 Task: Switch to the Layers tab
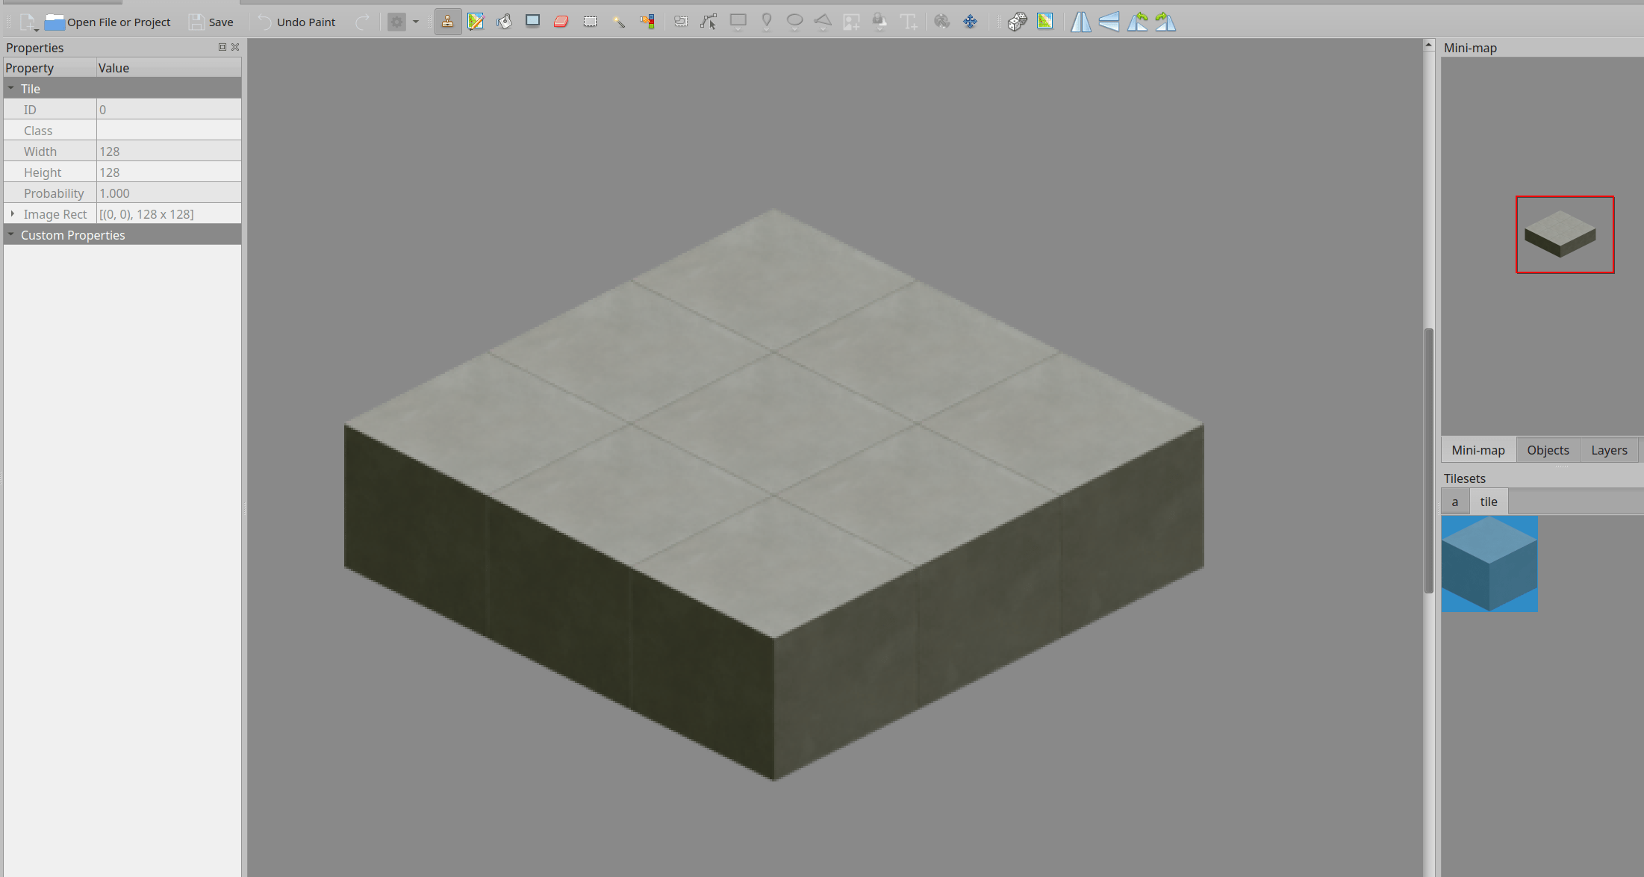(1608, 450)
